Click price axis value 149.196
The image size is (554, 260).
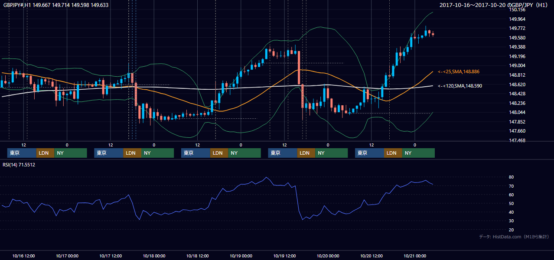[x=517, y=56]
